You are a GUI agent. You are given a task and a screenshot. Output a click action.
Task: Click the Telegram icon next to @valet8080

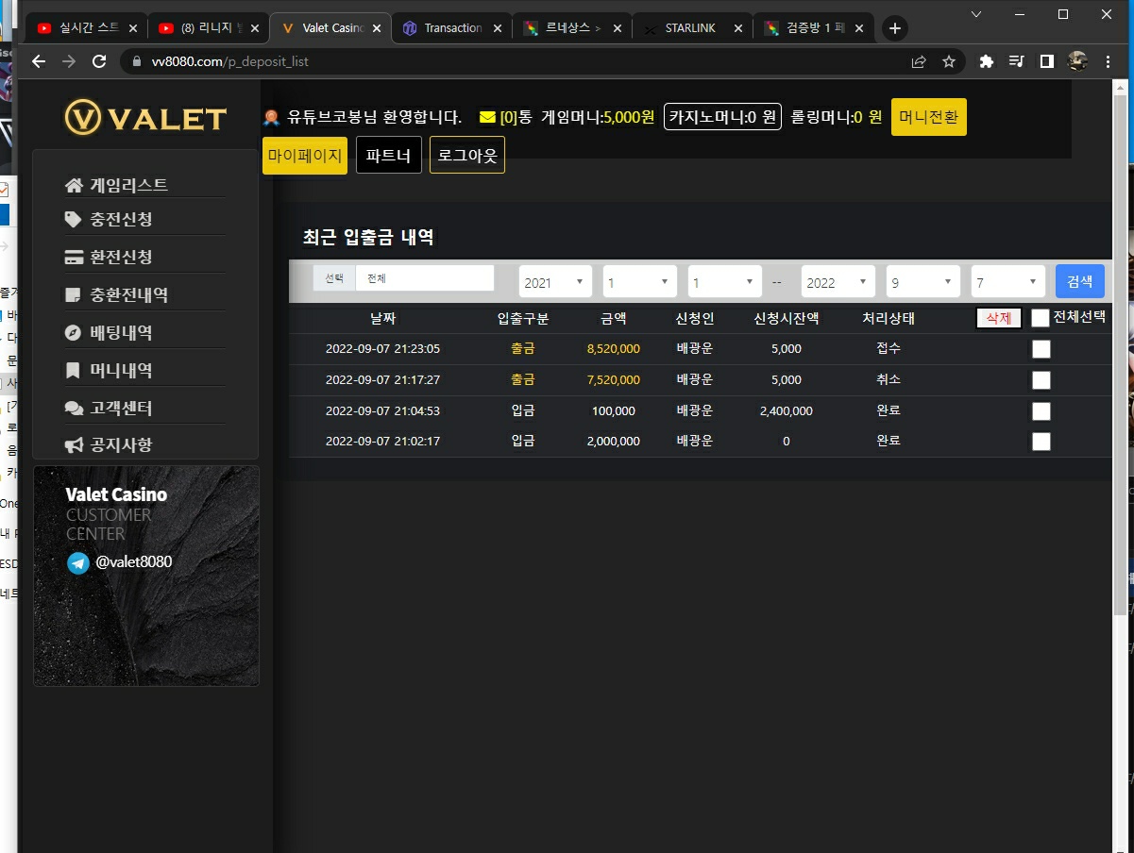77,563
